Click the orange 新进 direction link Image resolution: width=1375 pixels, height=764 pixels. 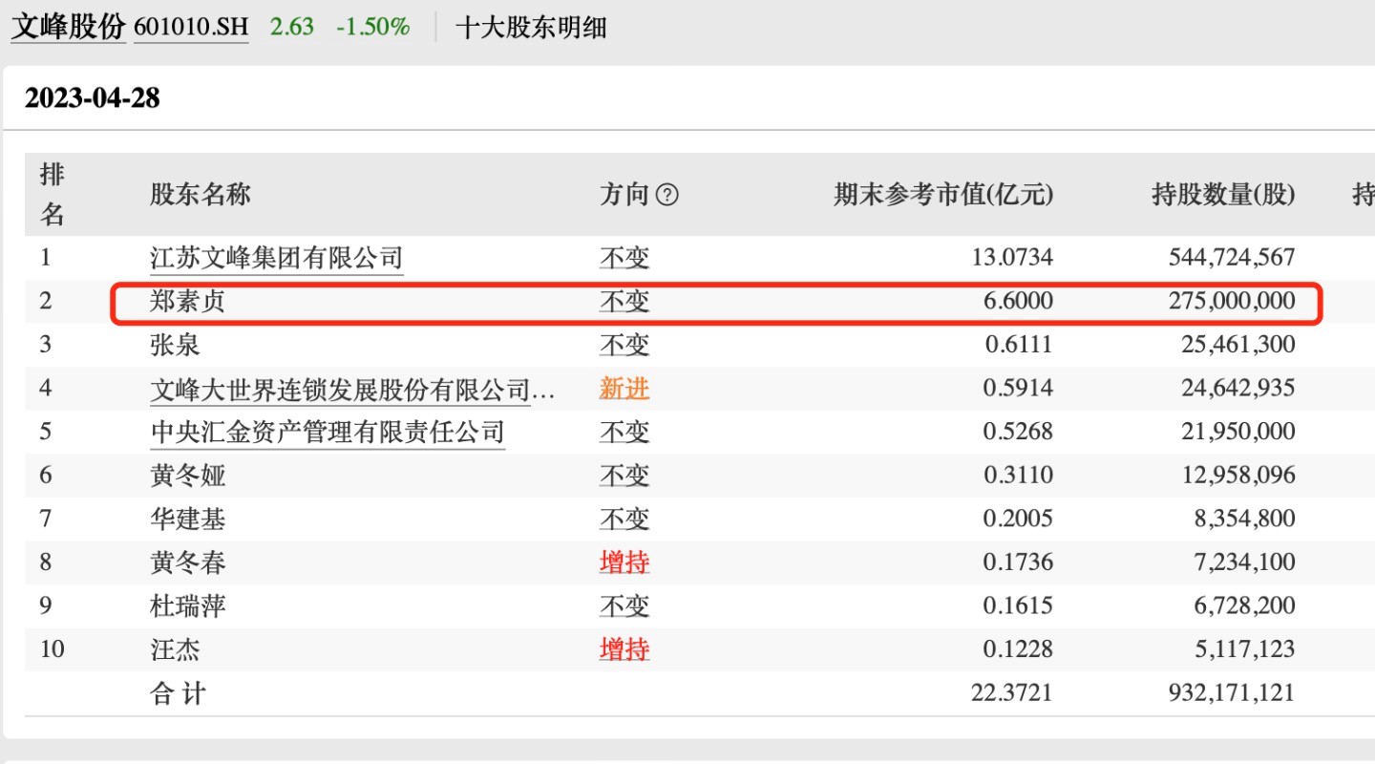click(624, 389)
